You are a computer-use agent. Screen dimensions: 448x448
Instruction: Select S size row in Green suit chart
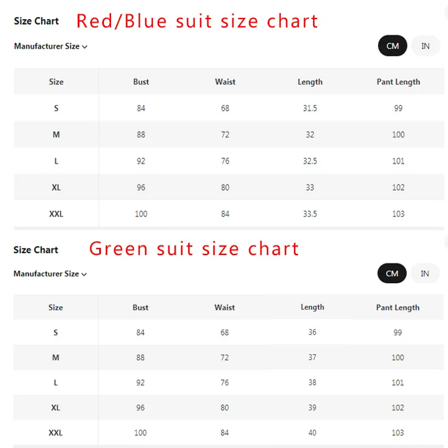(56, 332)
